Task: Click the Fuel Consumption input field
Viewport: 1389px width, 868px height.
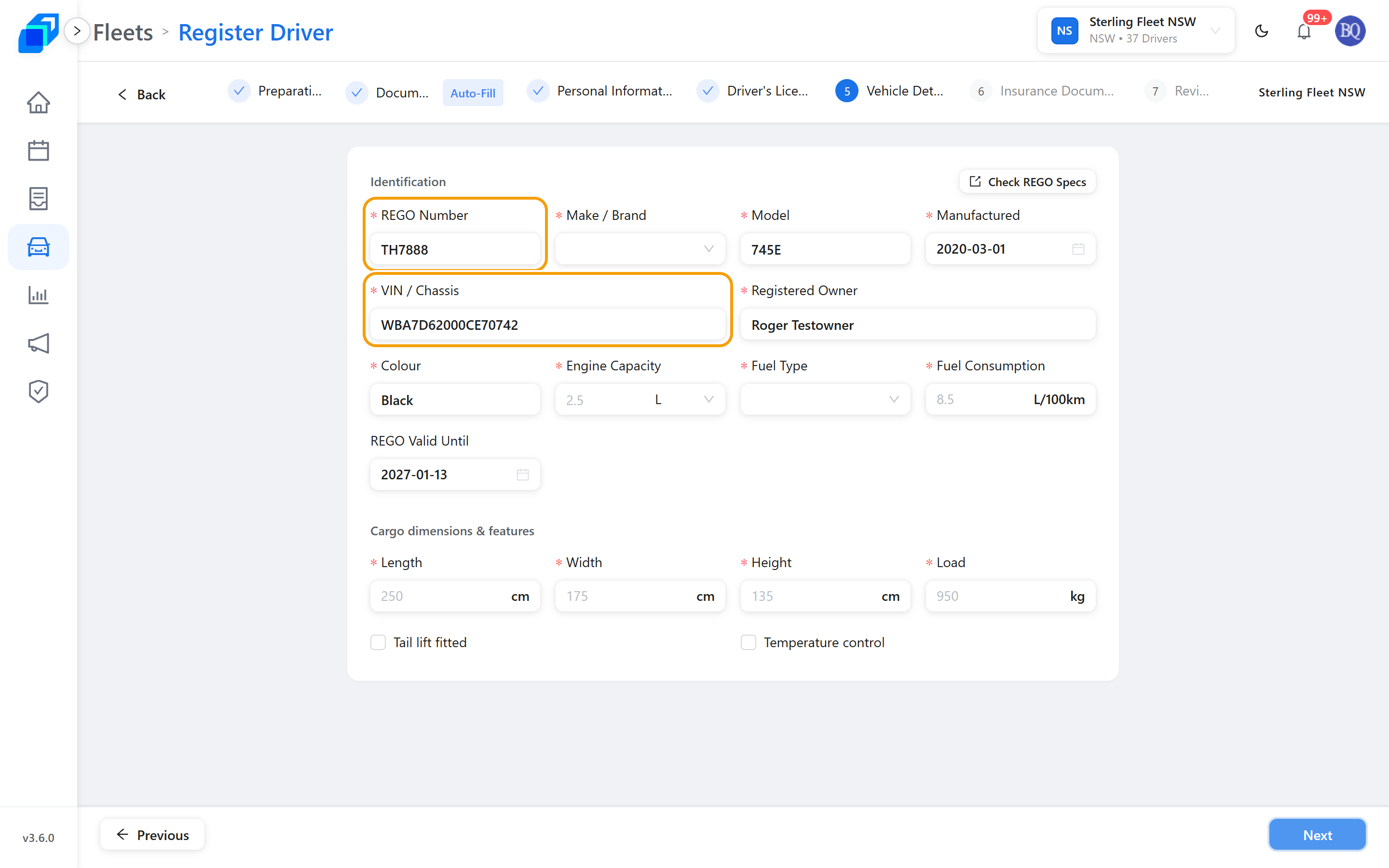Action: point(1010,399)
